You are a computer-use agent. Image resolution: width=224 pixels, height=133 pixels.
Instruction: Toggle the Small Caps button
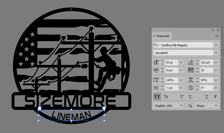(x=166, y=97)
